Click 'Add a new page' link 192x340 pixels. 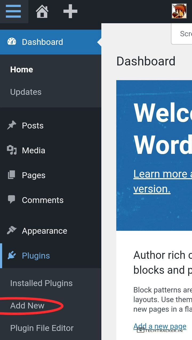click(x=160, y=326)
